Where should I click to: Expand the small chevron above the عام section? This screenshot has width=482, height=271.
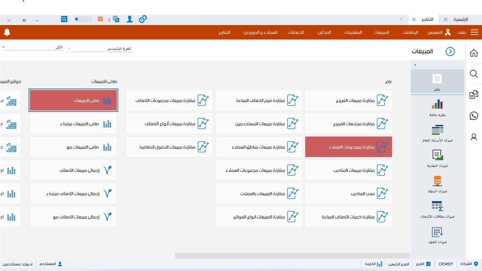point(415,65)
